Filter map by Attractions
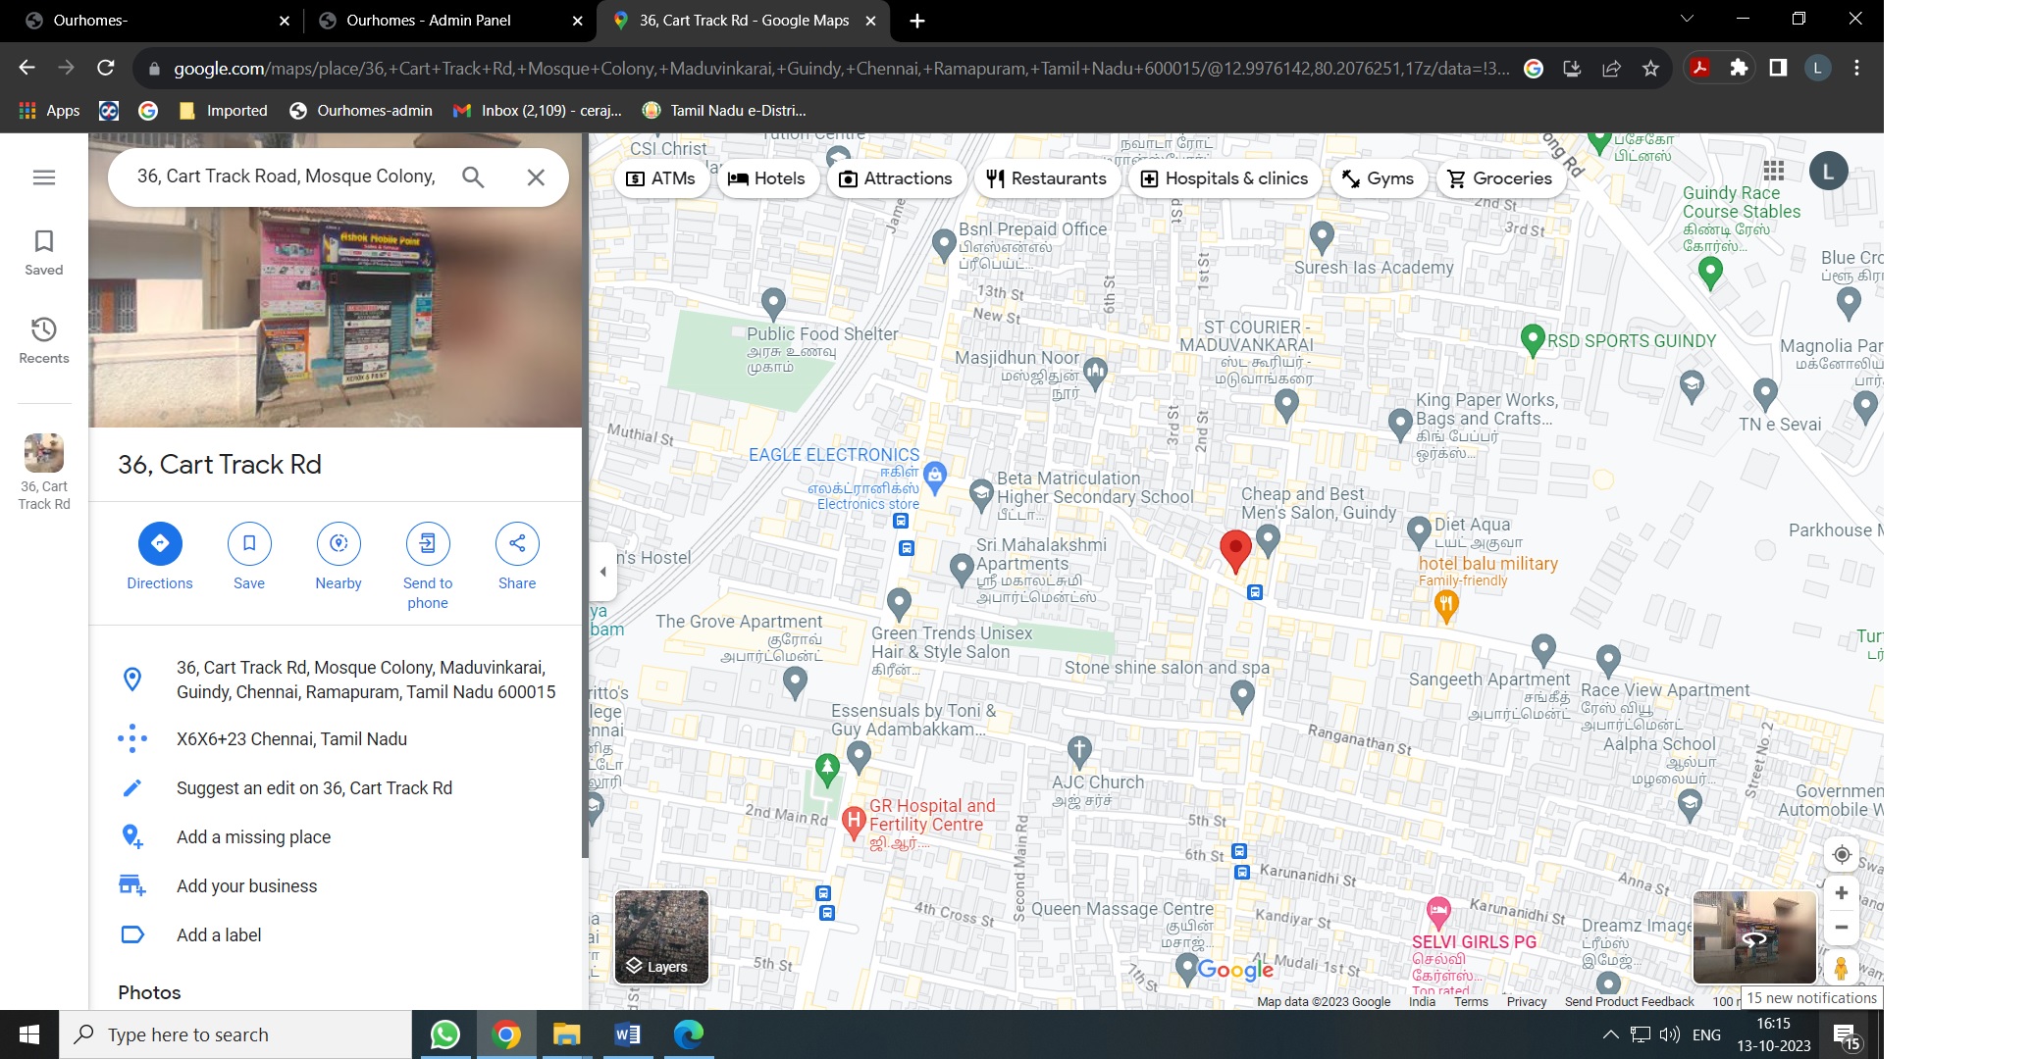Image resolution: width=2033 pixels, height=1059 pixels. coord(895,178)
